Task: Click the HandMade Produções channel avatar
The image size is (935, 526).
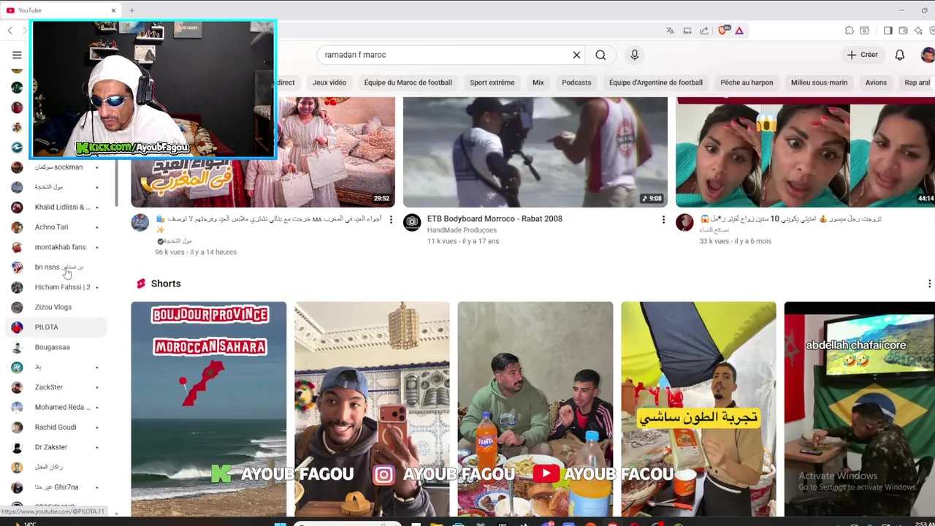Action: coord(412,222)
